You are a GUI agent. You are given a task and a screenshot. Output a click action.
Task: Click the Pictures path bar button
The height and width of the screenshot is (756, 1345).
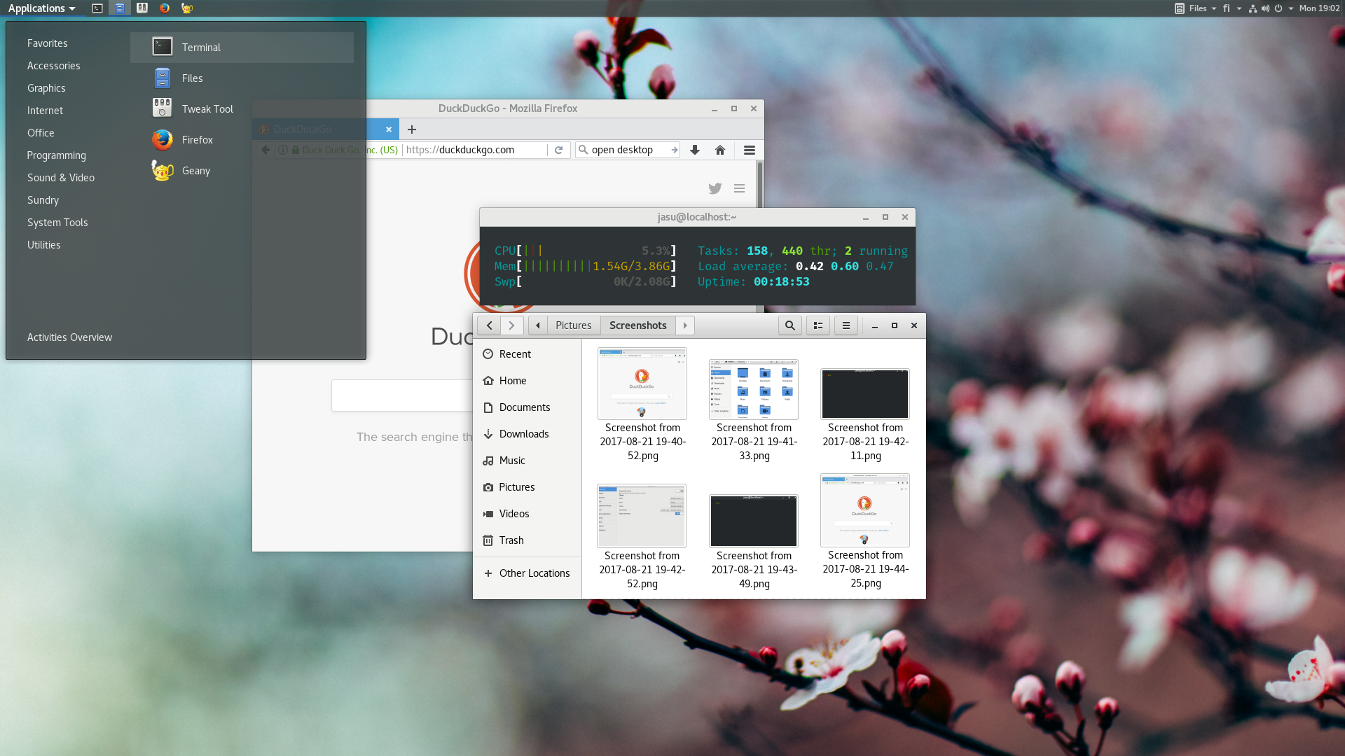click(574, 325)
